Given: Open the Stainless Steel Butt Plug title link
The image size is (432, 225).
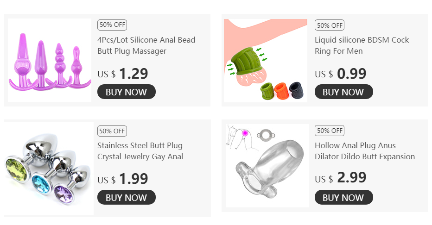Looking at the screenshot, I should [140, 151].
